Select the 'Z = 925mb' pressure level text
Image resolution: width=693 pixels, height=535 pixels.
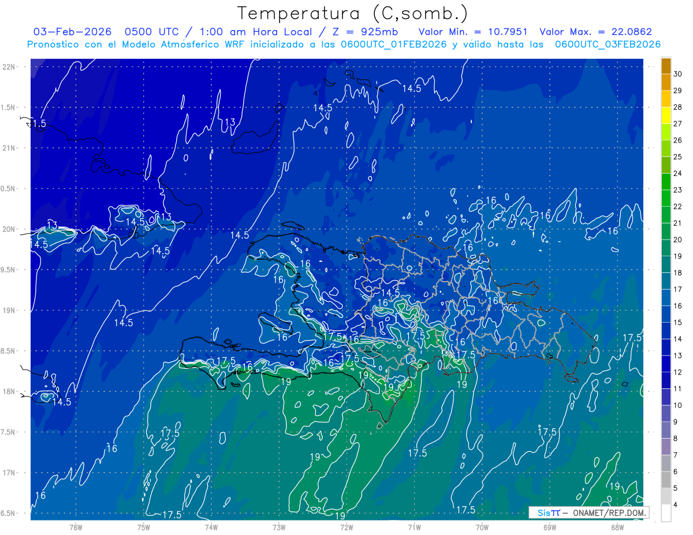[366, 32]
